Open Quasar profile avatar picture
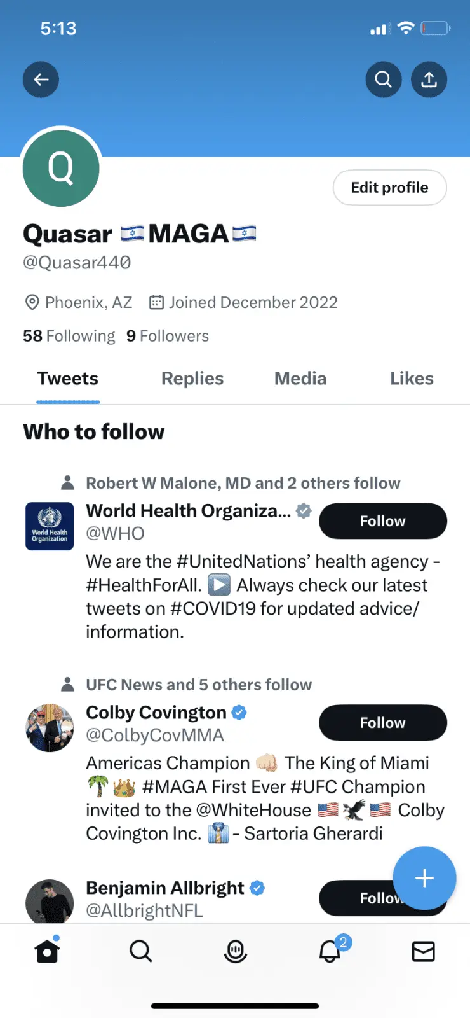Image resolution: width=470 pixels, height=1018 pixels. click(61, 168)
